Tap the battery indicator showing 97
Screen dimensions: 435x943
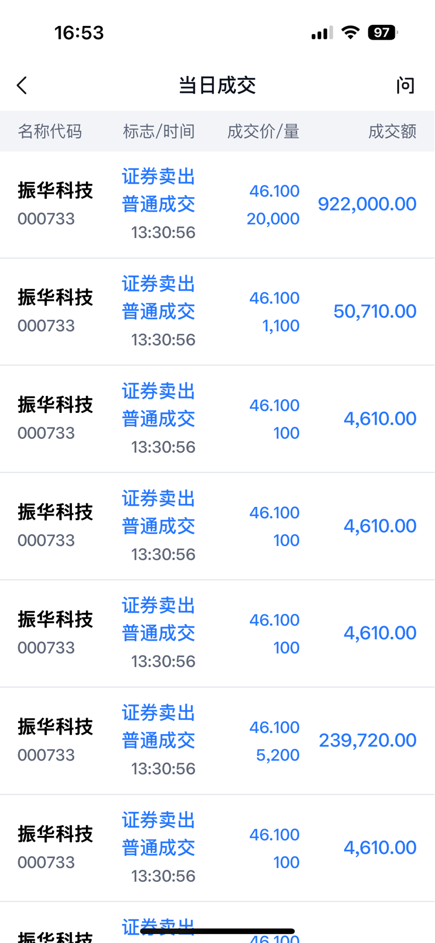tap(382, 32)
